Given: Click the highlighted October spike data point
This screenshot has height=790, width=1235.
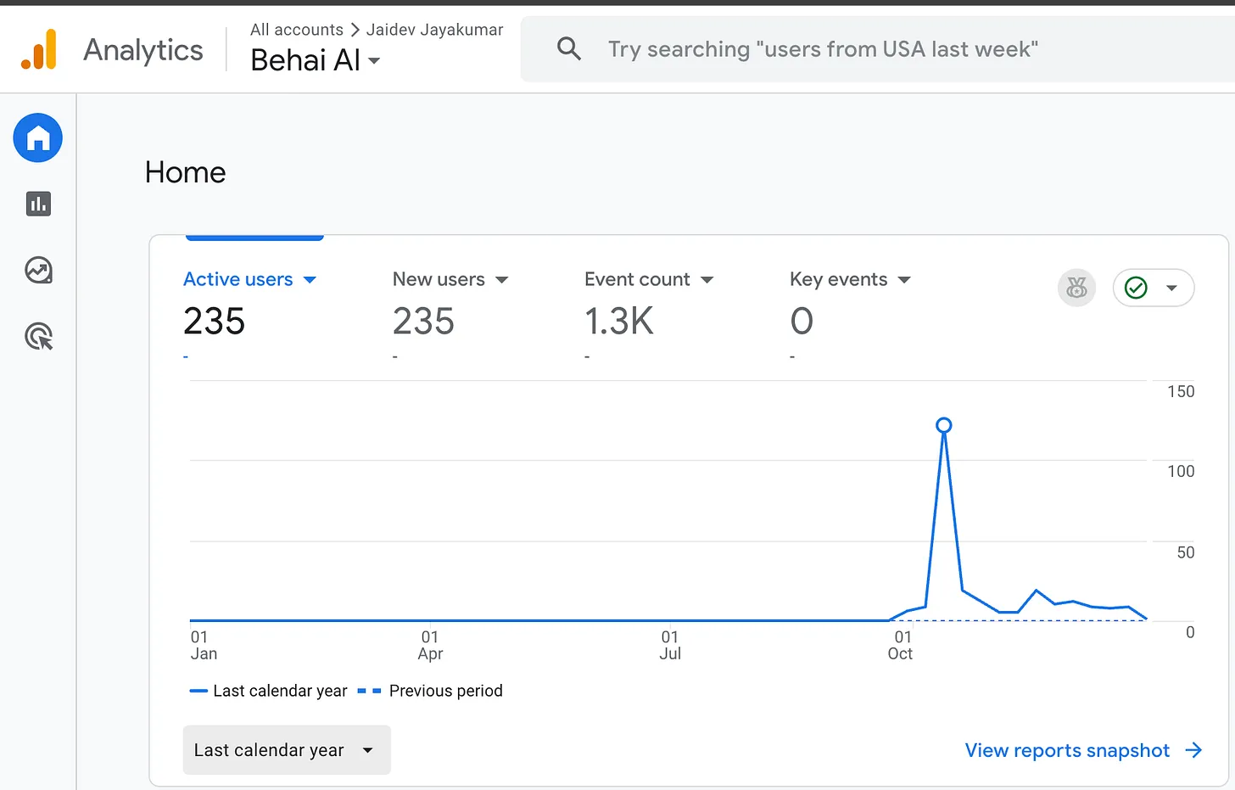Looking at the screenshot, I should pyautogui.click(x=944, y=424).
